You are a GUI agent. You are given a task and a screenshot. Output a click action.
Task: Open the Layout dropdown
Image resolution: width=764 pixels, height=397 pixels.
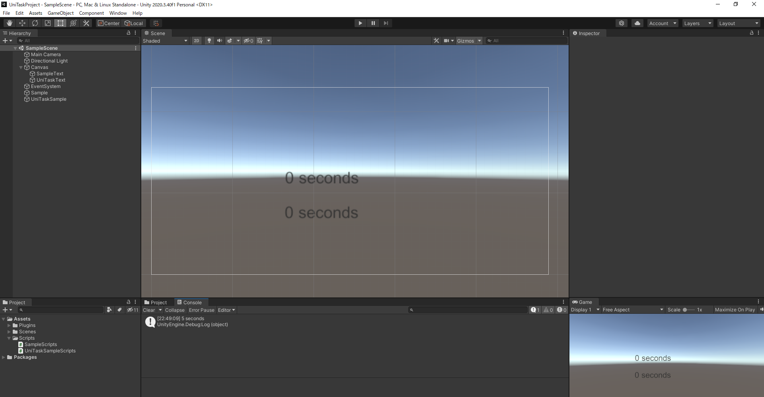click(x=738, y=23)
